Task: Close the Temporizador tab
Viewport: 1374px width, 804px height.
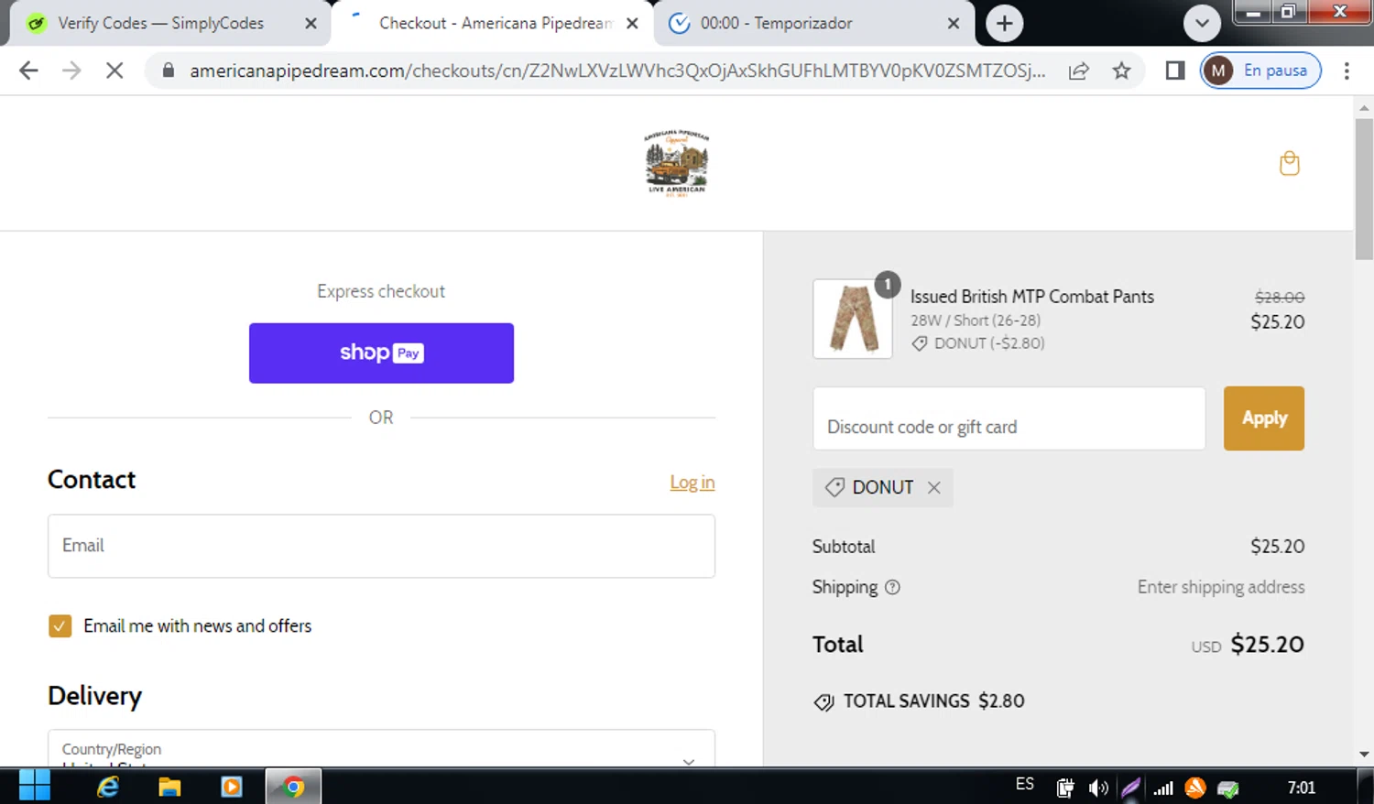Action: 954,24
